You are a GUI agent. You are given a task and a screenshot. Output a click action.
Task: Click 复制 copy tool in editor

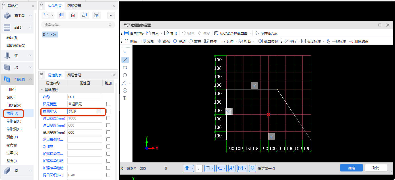(148, 41)
